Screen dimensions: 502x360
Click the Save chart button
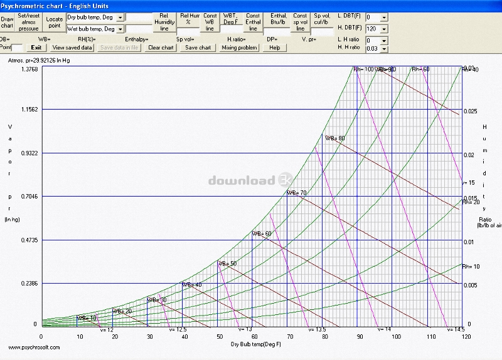tap(198, 48)
